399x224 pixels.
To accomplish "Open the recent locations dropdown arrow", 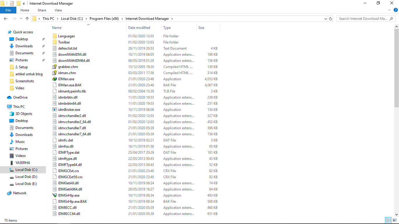I will (x=21, y=19).
